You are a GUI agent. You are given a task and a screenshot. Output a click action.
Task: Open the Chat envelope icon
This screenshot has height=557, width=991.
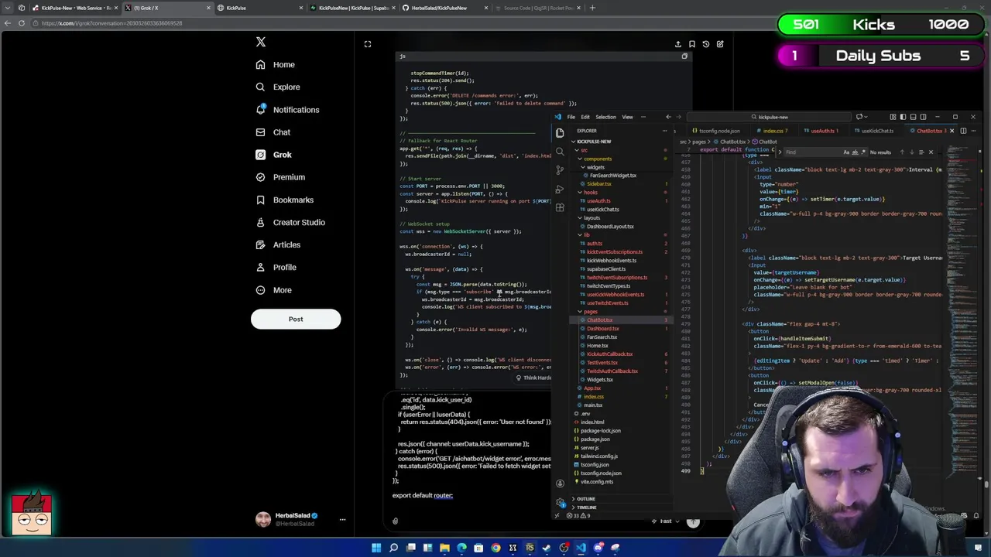coord(260,132)
